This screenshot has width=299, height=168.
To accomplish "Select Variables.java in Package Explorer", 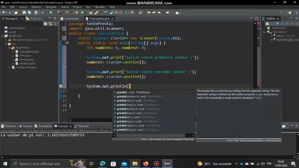I will (x=27, y=63).
